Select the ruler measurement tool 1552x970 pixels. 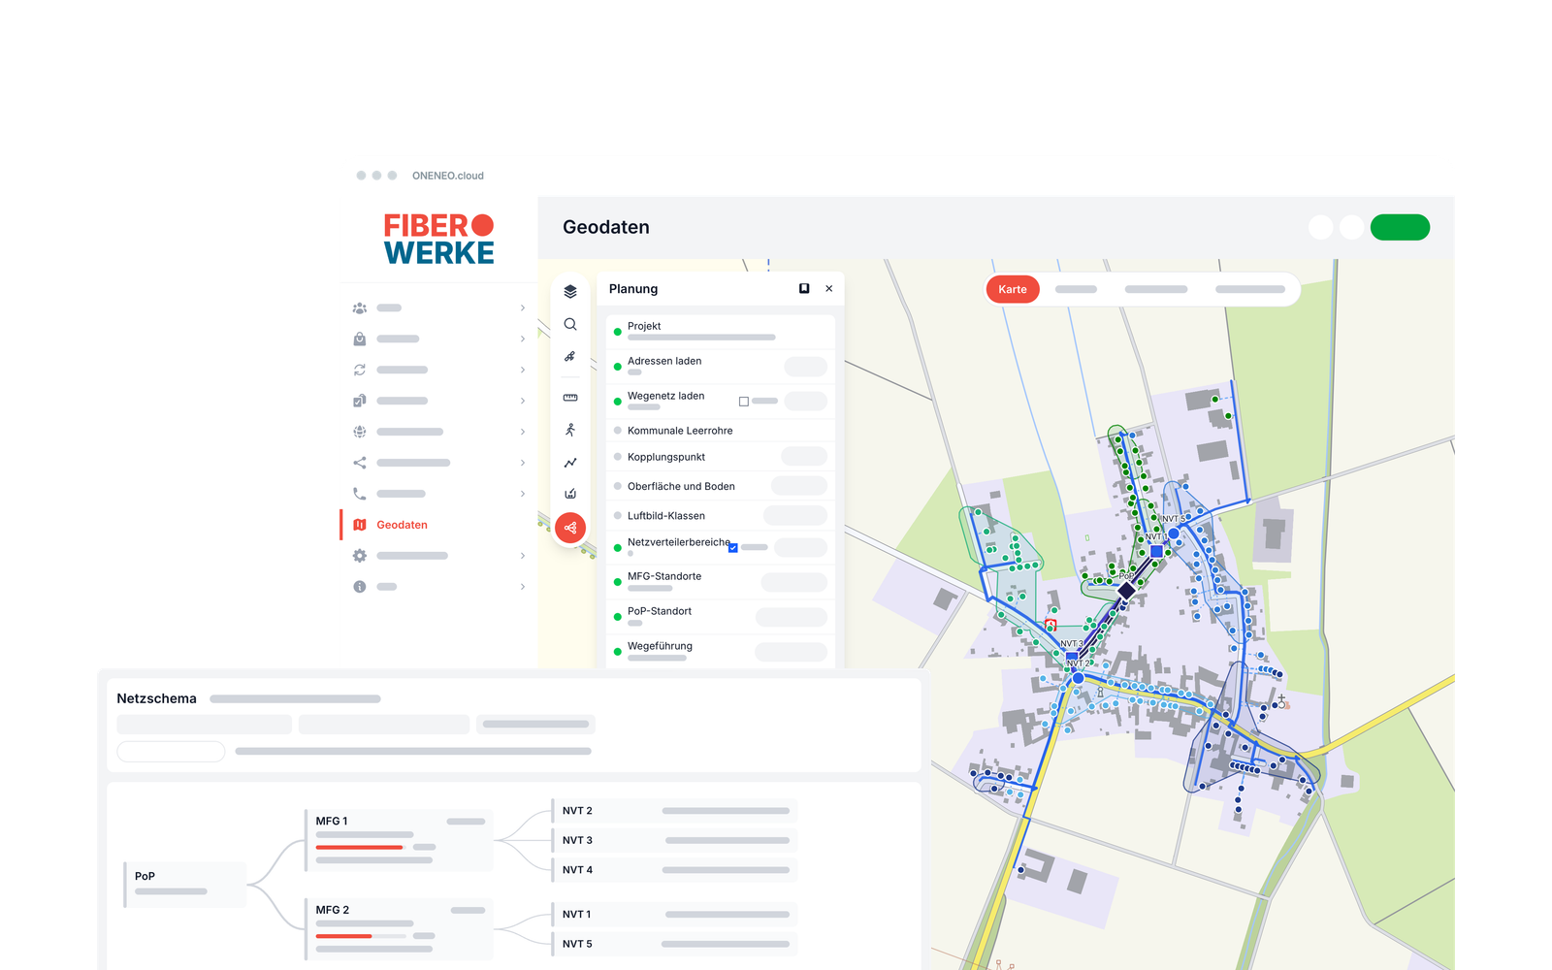[570, 398]
